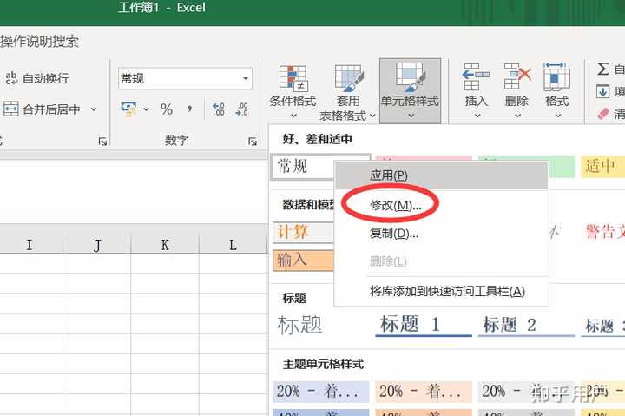Click the Tell Me search box (操作说明搜索)
625x416 pixels.
click(39, 42)
